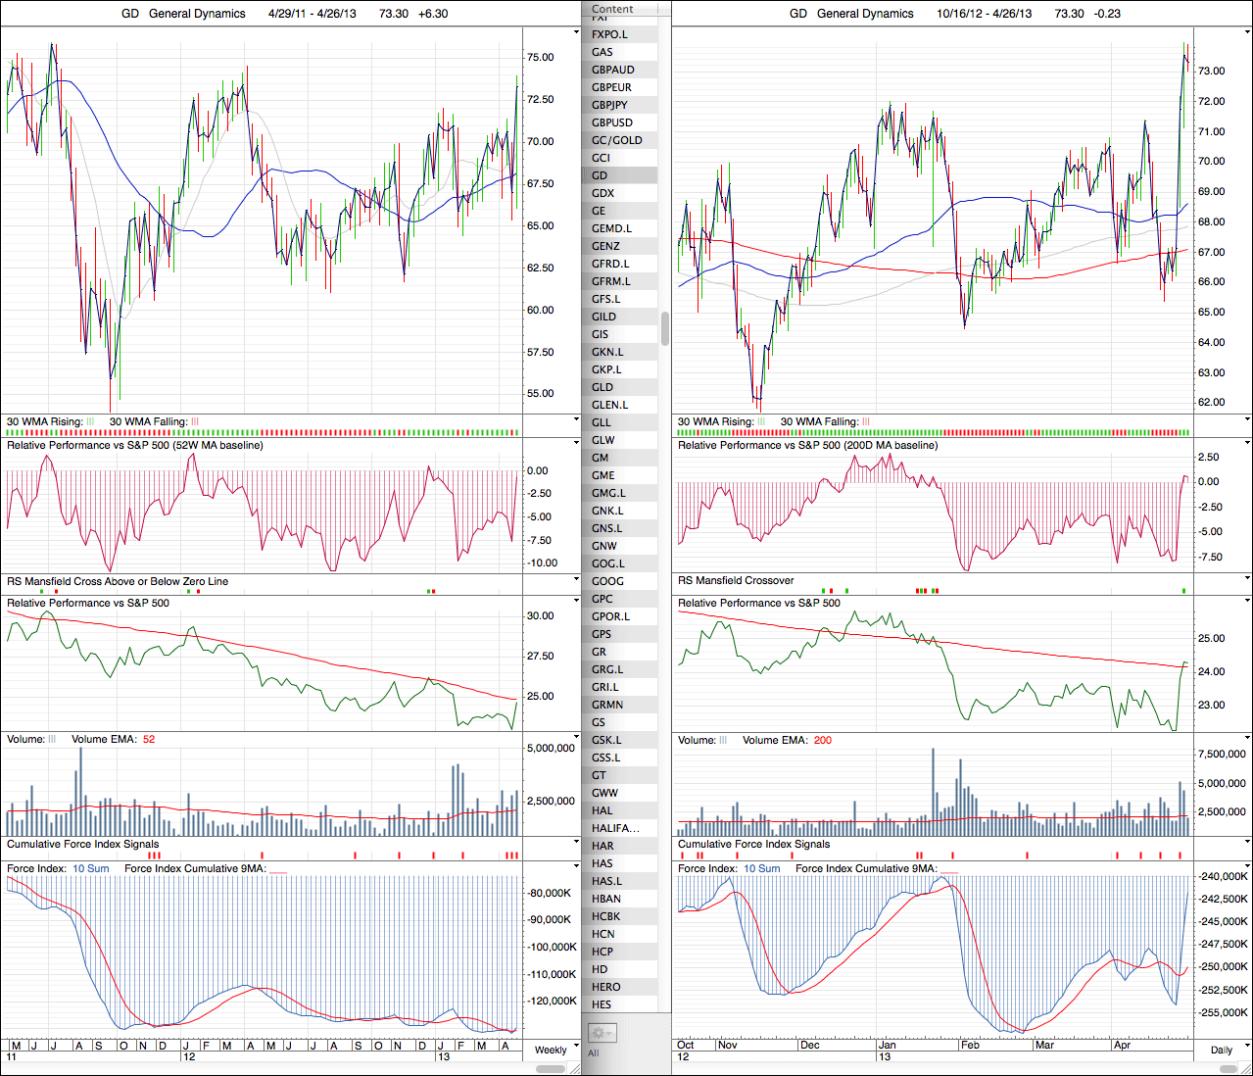Screen dimensions: 1253x1076
Task: Expand the weekly 30 WMA Rising panel menu arrow
Action: [576, 421]
